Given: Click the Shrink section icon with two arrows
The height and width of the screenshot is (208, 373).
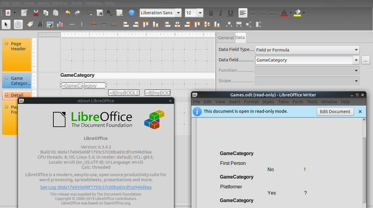Looking at the screenshot, I should pos(94,24).
